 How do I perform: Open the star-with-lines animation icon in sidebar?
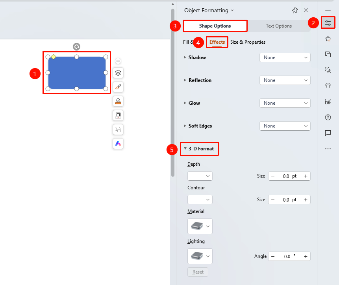(x=328, y=39)
